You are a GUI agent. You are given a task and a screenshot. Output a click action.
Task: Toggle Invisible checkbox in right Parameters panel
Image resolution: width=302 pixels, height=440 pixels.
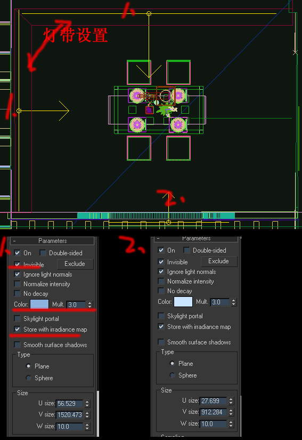[x=161, y=262]
